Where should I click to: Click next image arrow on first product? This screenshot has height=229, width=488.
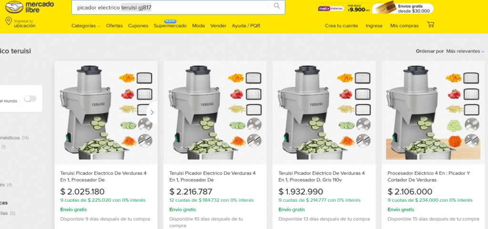point(152,112)
